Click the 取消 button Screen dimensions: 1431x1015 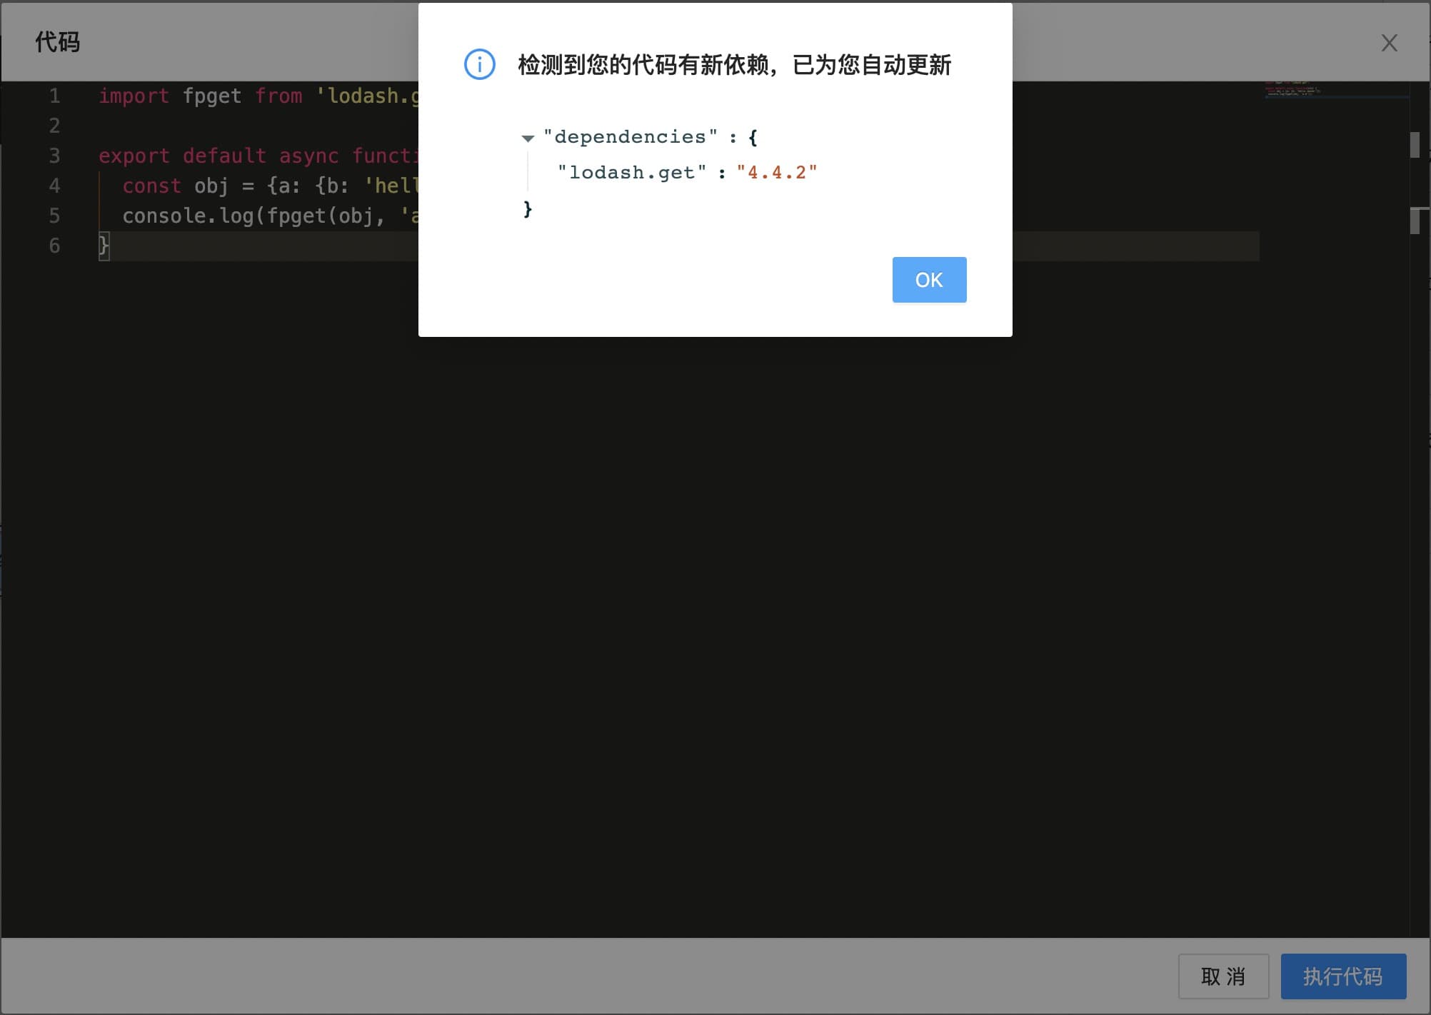pyautogui.click(x=1222, y=976)
